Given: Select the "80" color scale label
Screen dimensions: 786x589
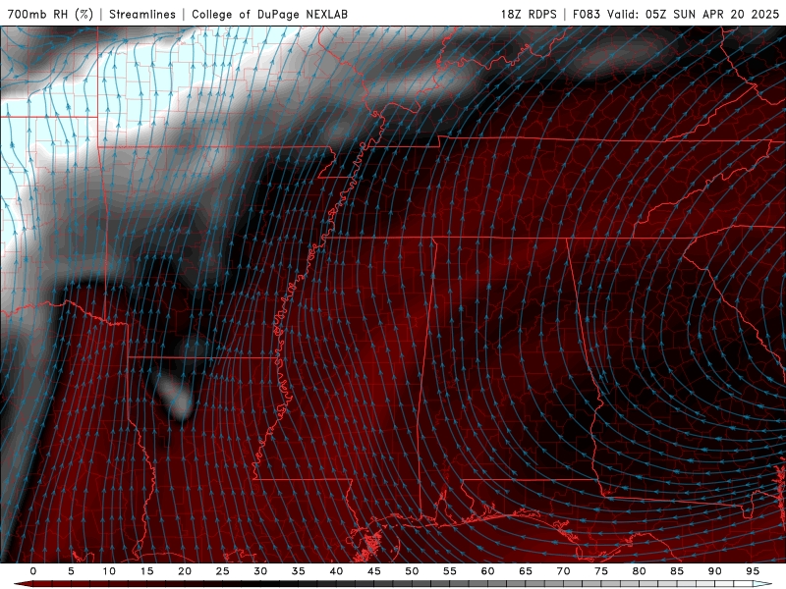Looking at the screenshot, I should pos(639,571).
